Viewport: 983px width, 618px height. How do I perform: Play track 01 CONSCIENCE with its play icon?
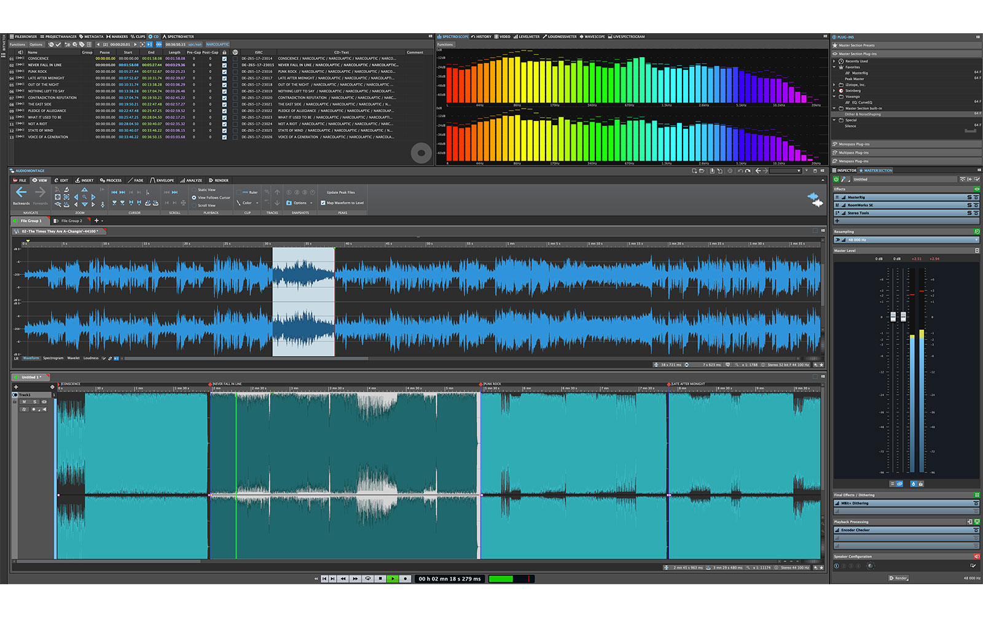pos(20,58)
